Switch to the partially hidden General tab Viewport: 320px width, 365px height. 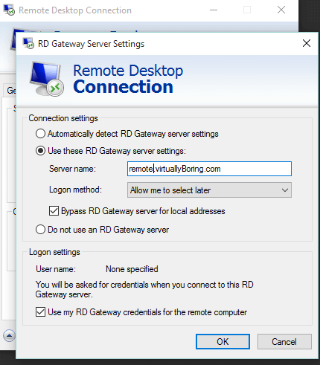[x=10, y=91]
